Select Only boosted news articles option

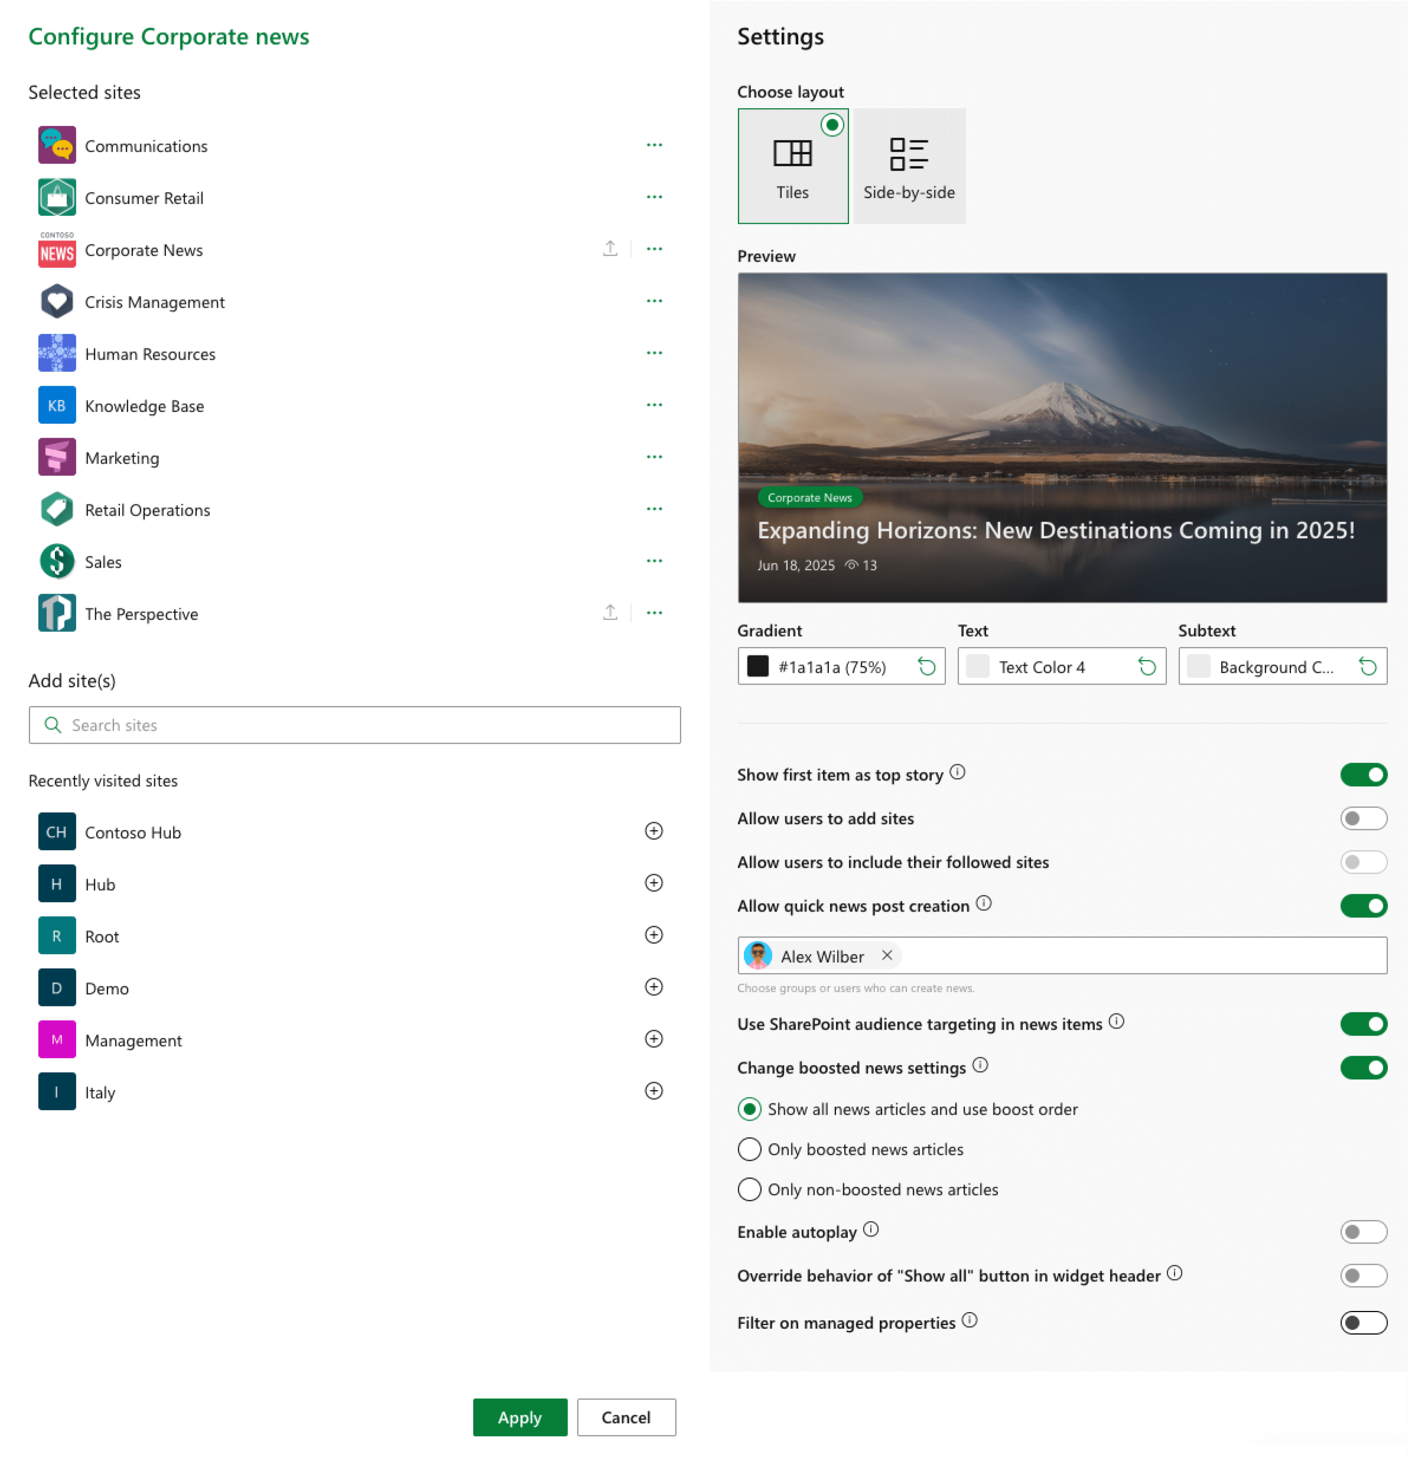click(x=749, y=1150)
